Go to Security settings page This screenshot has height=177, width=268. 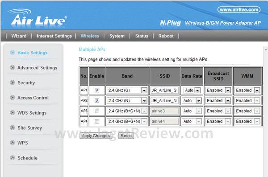[x=26, y=83]
